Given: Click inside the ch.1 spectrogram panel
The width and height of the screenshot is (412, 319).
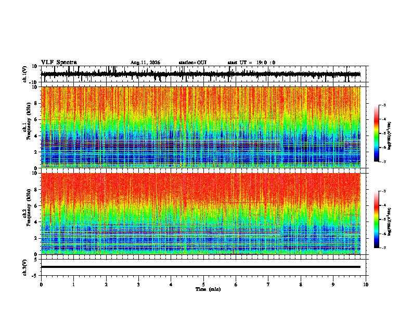Looking at the screenshot, I should 201,127.
